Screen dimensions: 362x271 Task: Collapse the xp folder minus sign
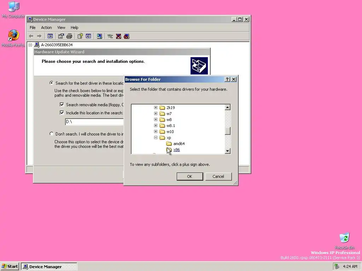pyautogui.click(x=156, y=138)
